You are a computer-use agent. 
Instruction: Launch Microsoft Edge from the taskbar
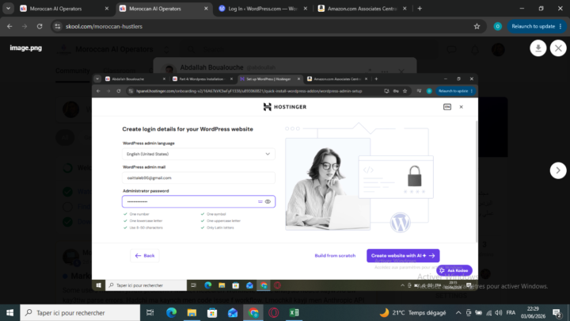click(x=171, y=312)
